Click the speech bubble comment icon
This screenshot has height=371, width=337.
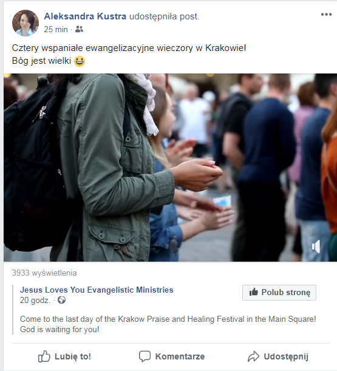145,356
